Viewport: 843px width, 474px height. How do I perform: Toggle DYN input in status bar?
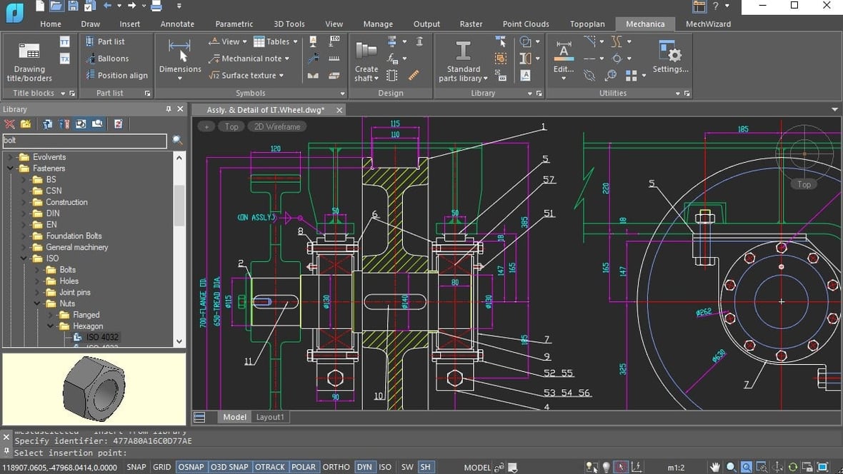point(364,467)
